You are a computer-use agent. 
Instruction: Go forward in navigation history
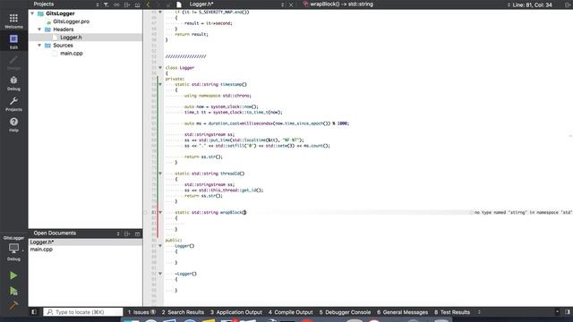click(158, 4)
